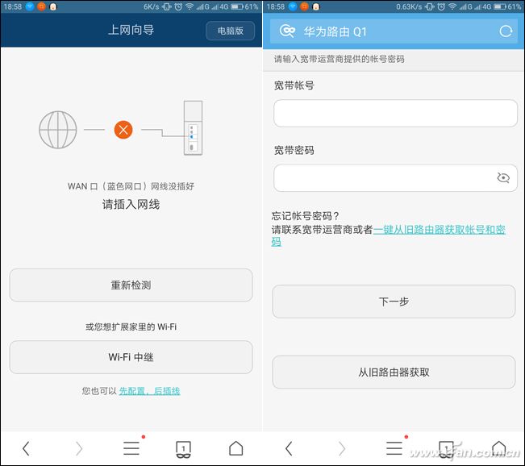Viewport: 525px width, 466px height.
Task: Tap the 从旧路由器获取 button
Action: tap(394, 372)
